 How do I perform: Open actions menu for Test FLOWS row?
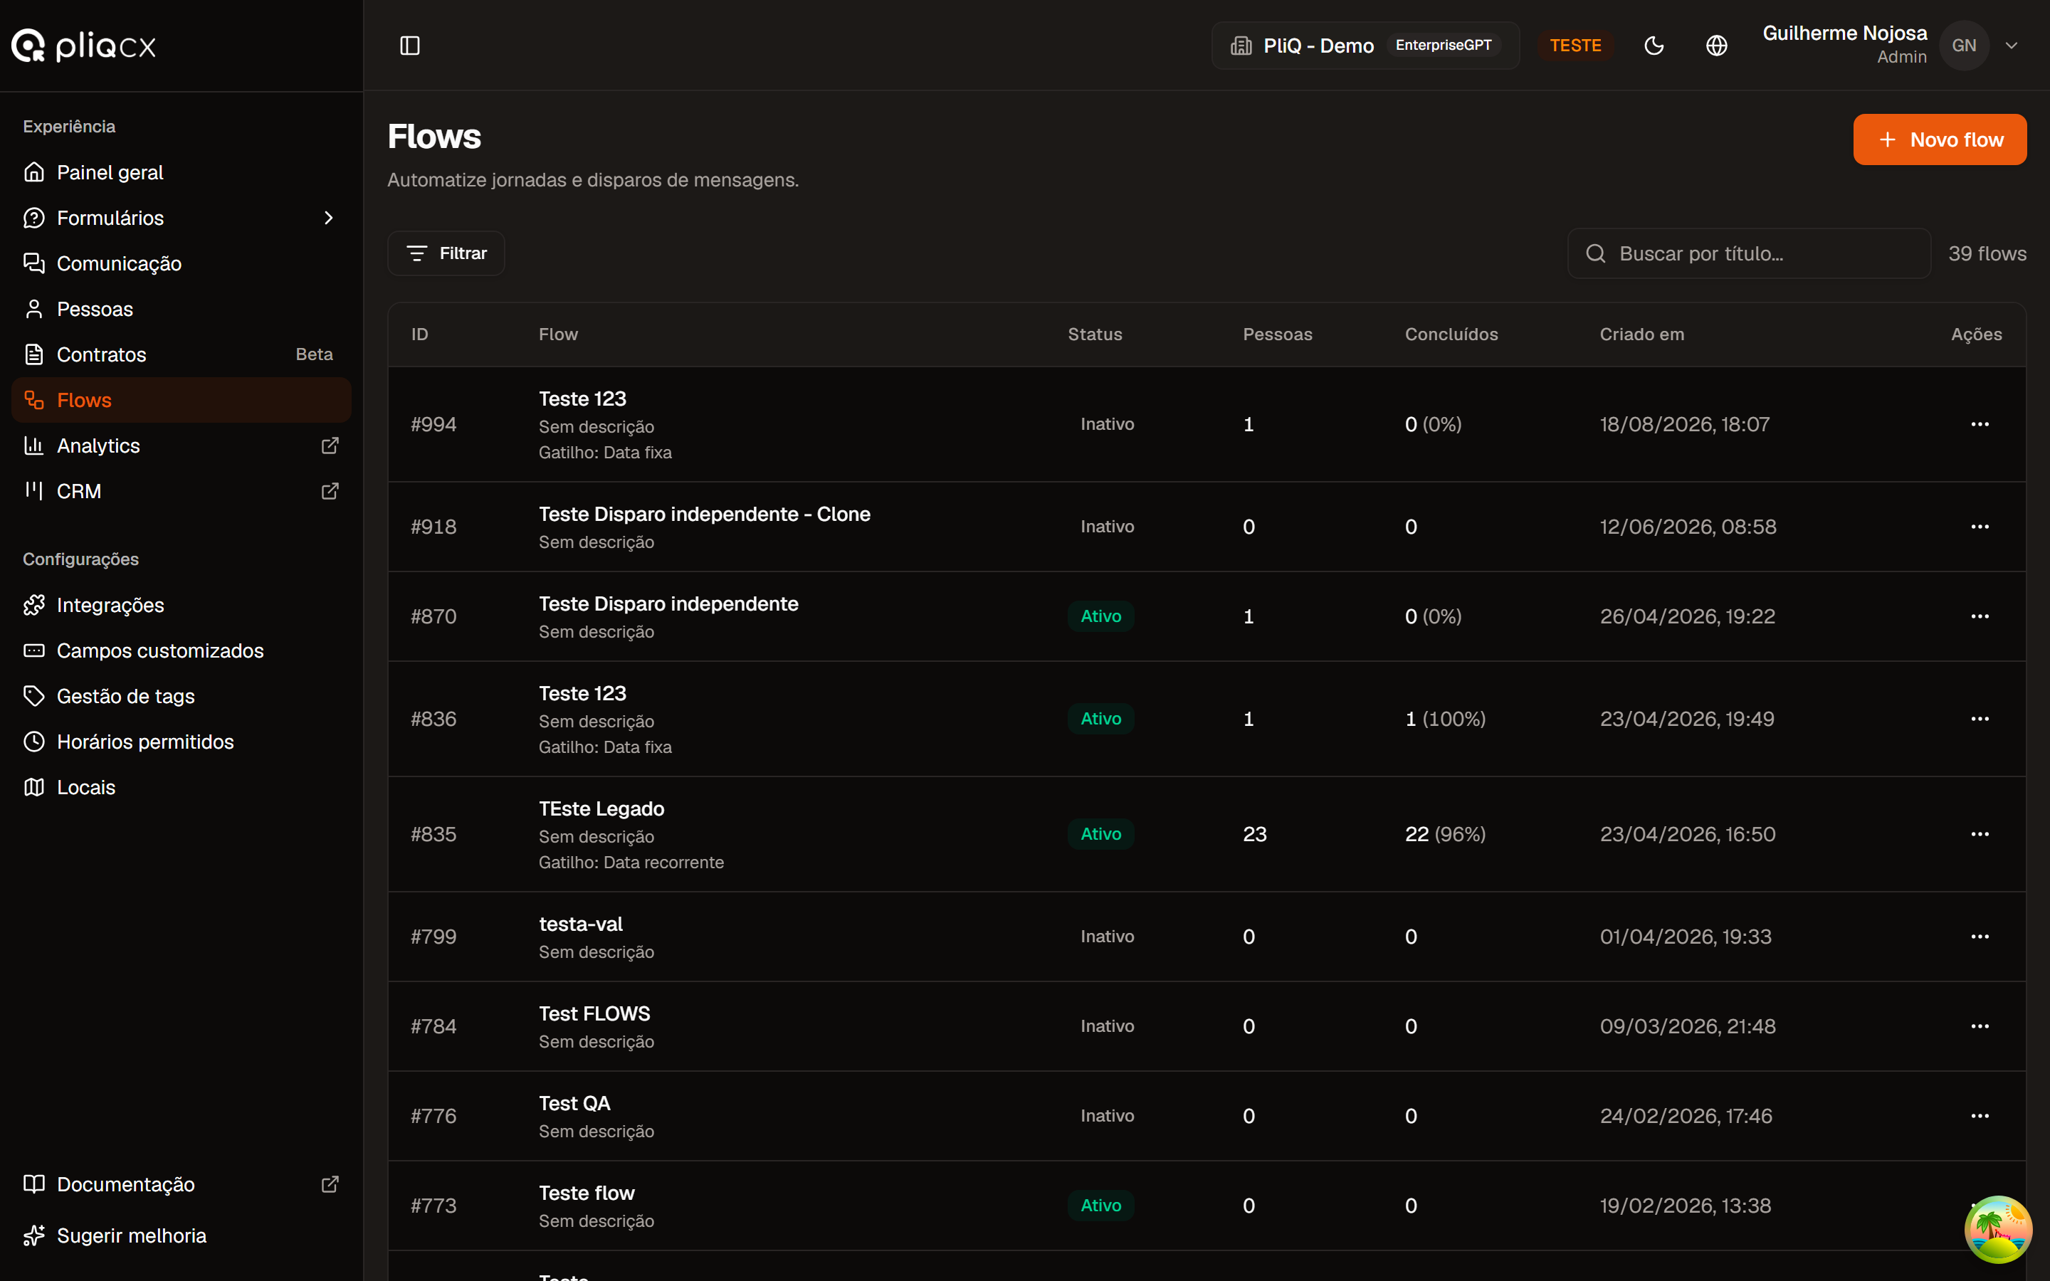point(1980,1027)
